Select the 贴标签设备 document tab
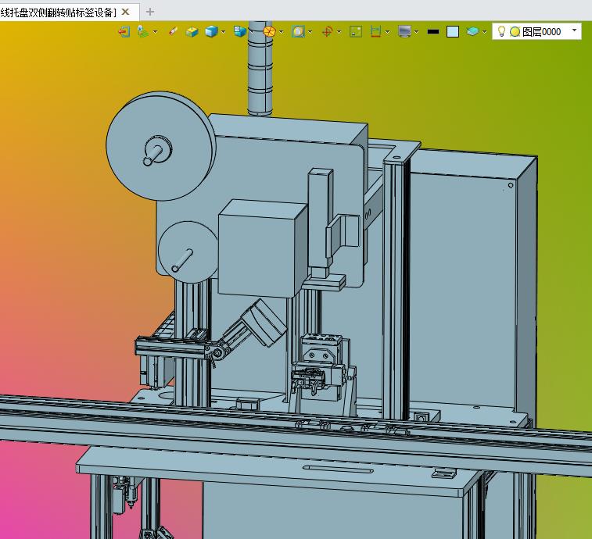 pos(57,12)
